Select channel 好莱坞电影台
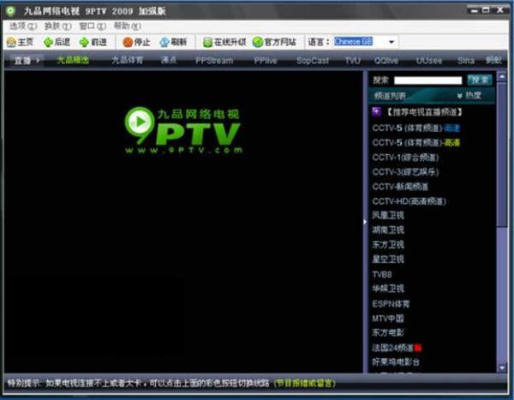 click(396, 362)
